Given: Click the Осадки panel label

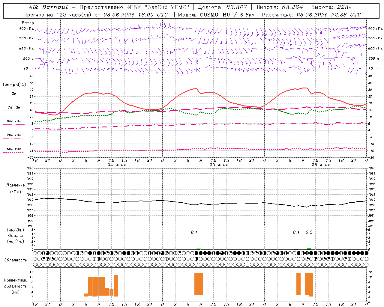Looking at the screenshot, I should [x=16, y=236].
